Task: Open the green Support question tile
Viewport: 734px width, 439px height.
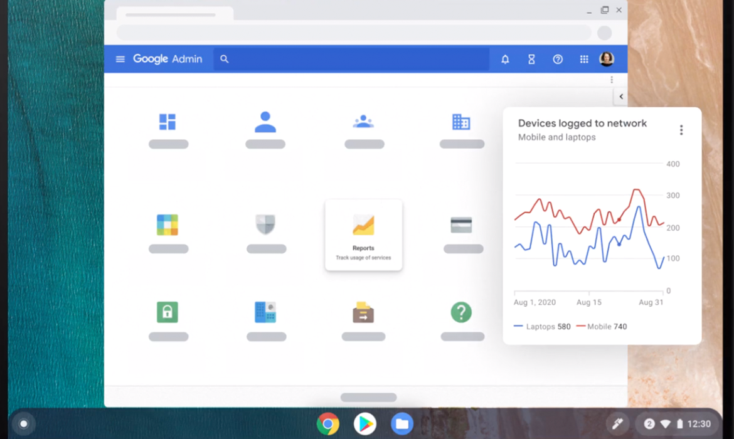Action: click(x=461, y=312)
